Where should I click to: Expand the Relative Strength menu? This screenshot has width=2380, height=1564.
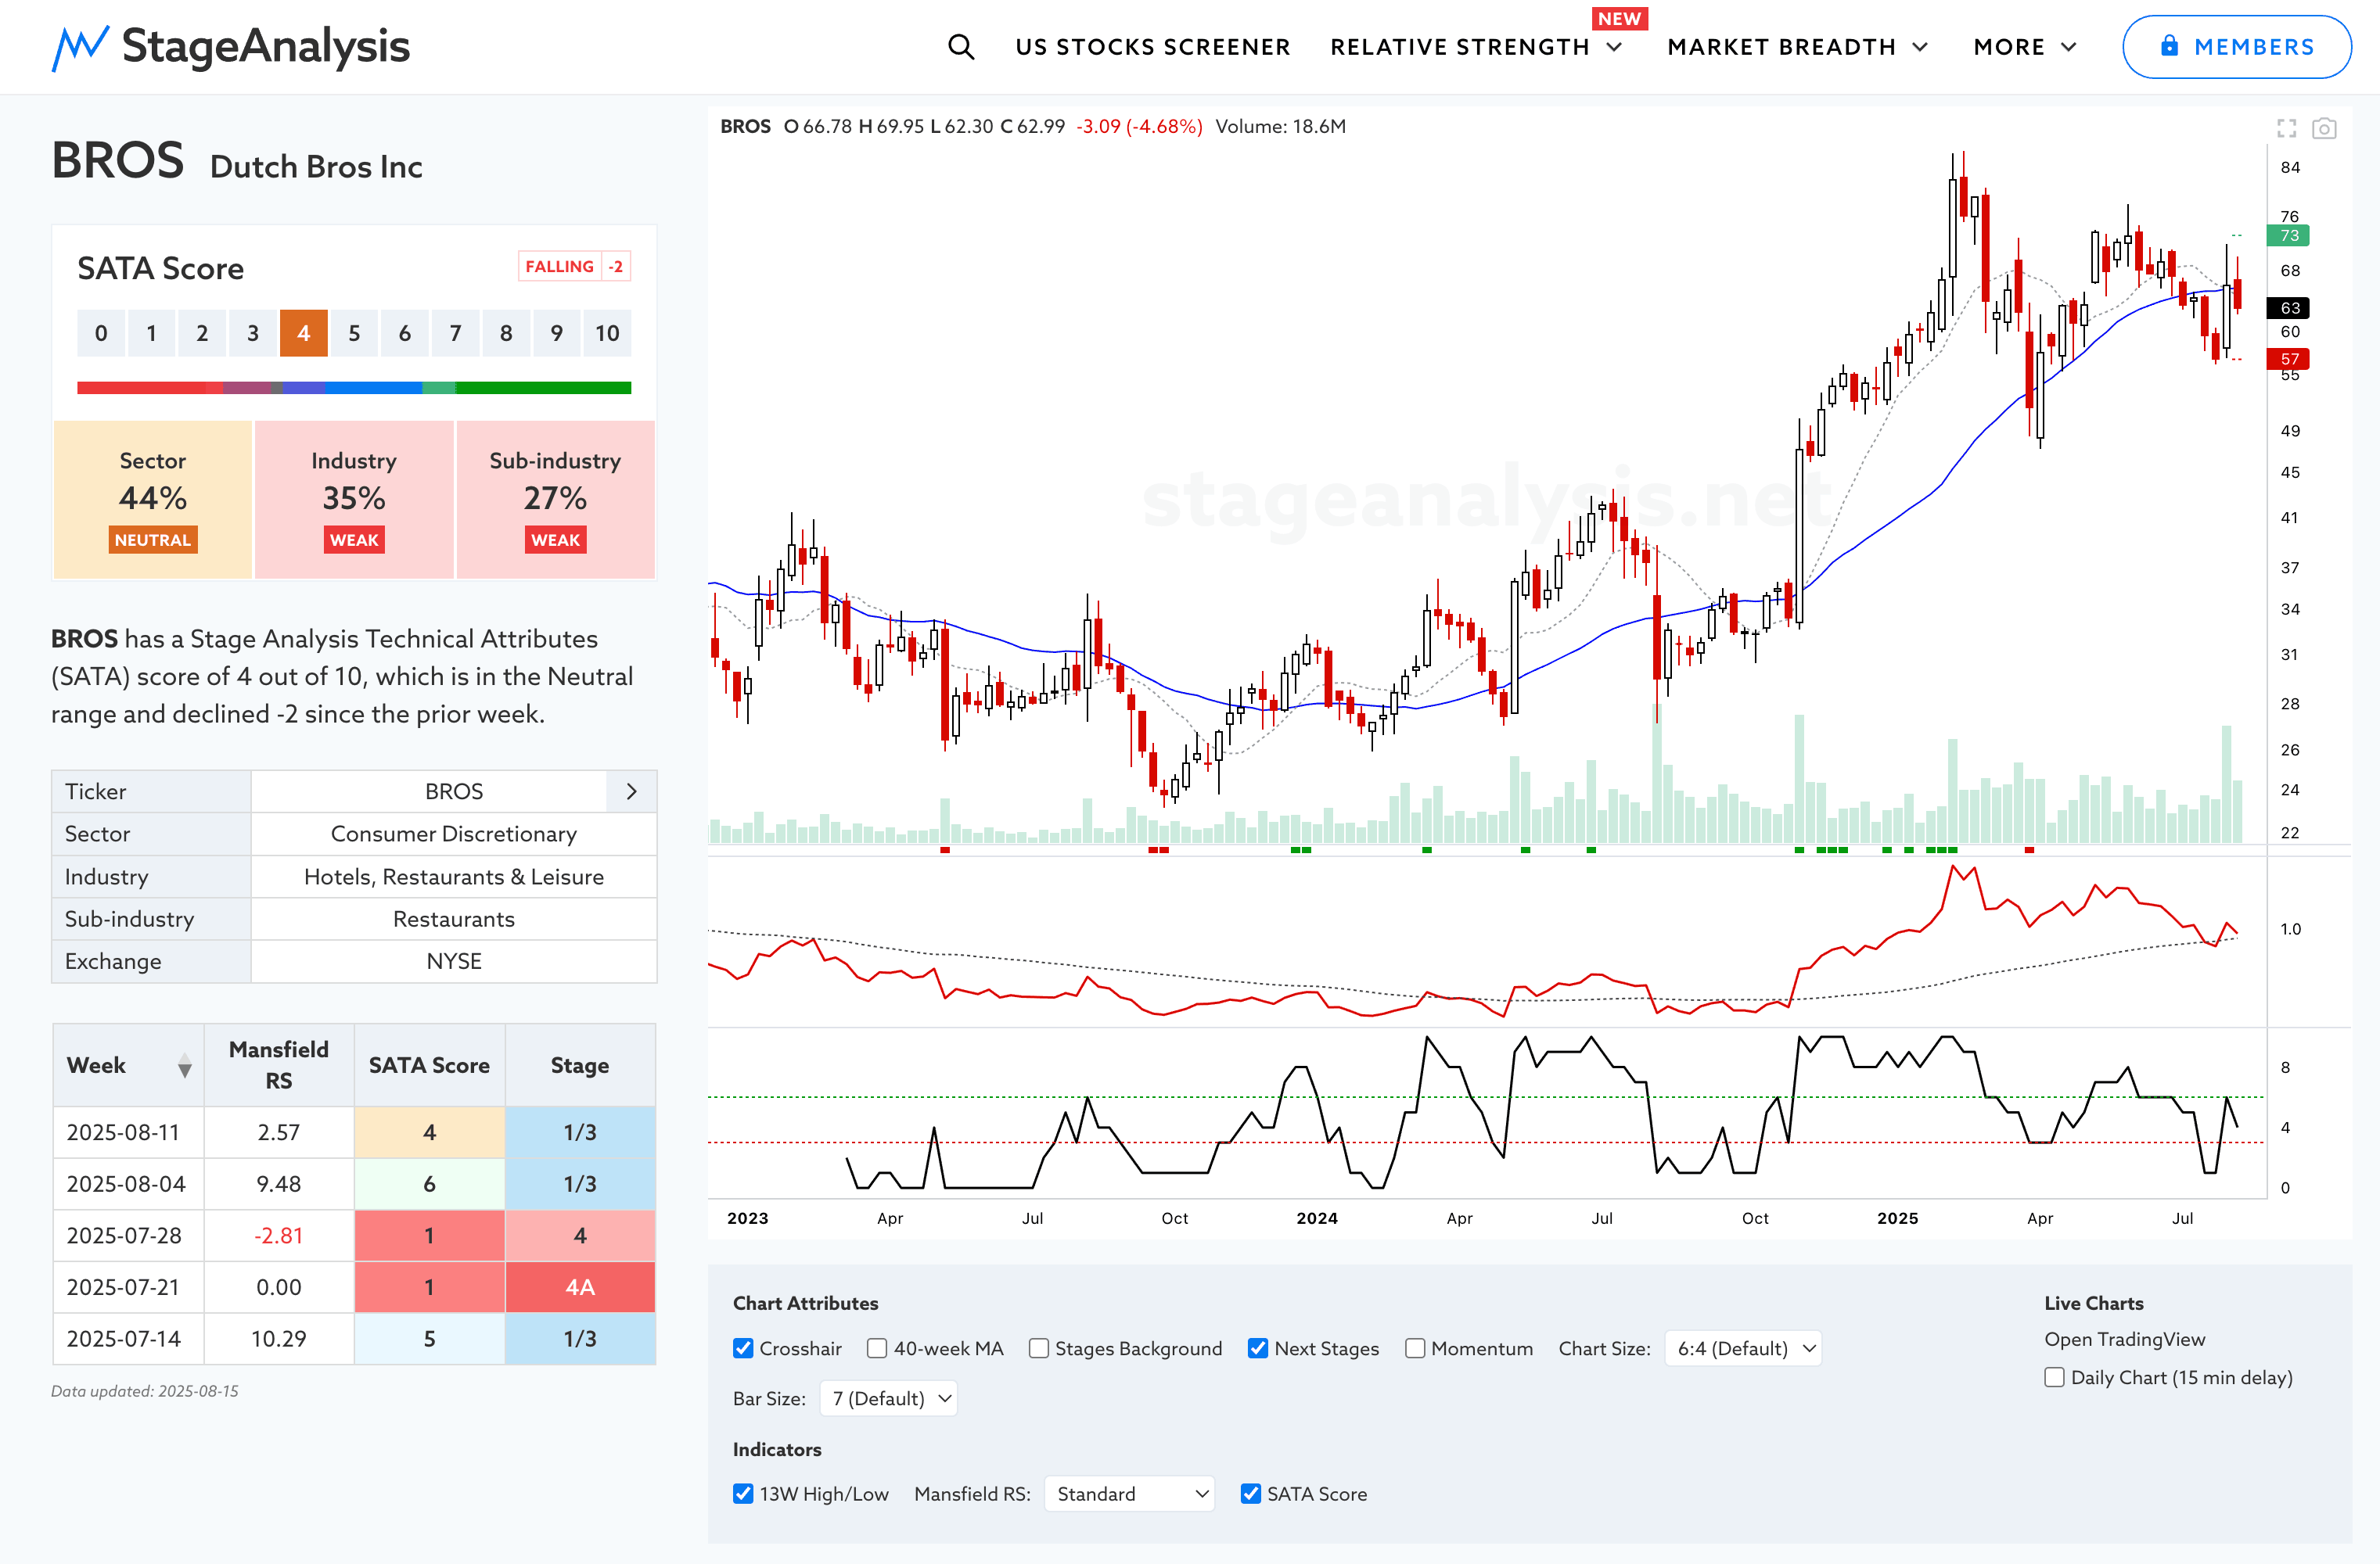point(1475,47)
